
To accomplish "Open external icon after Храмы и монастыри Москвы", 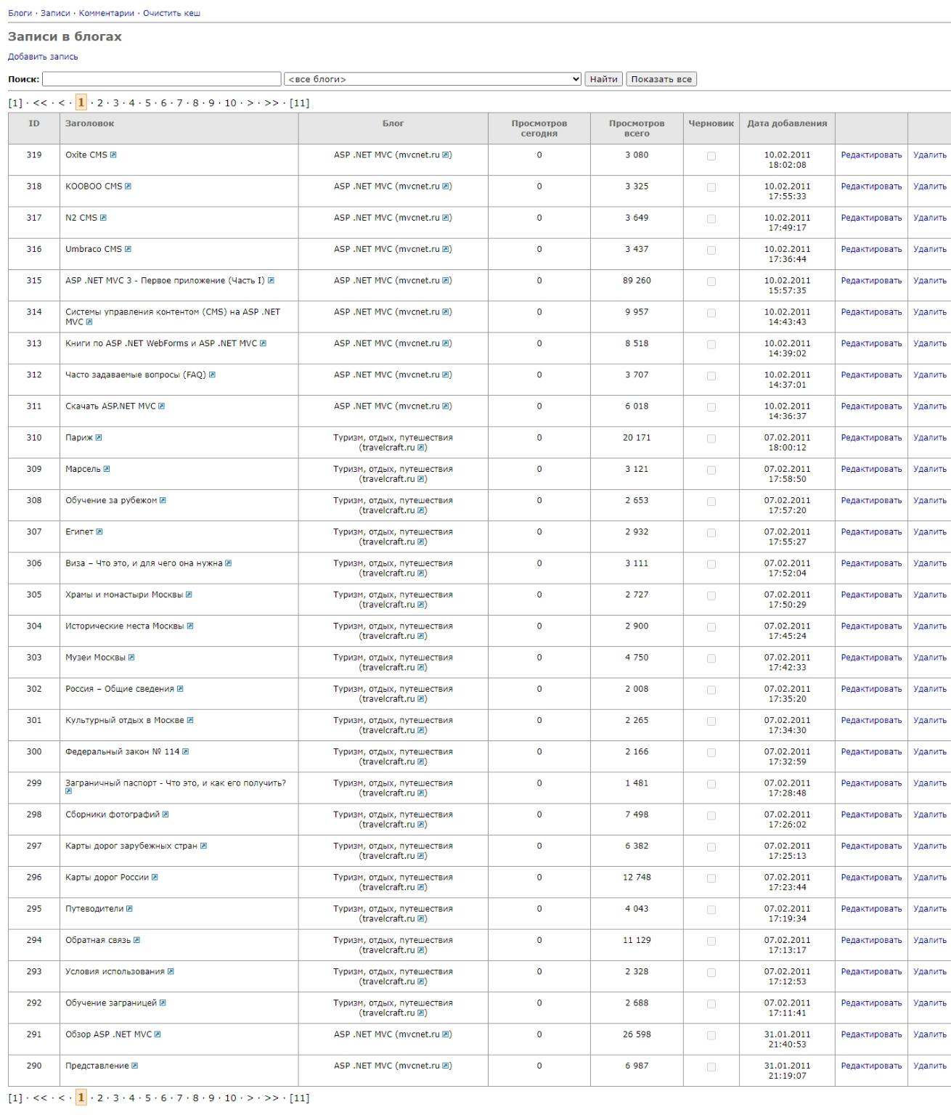I will (189, 595).
